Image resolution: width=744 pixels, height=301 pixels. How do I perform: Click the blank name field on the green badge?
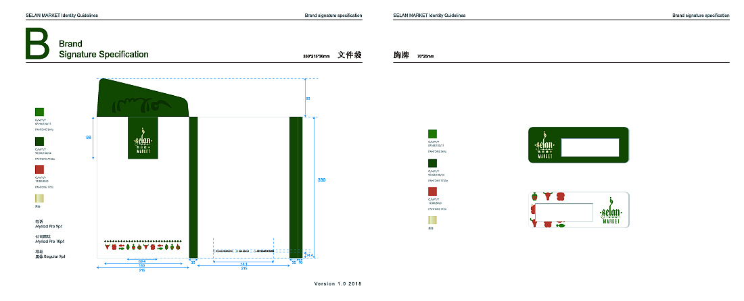590,147
